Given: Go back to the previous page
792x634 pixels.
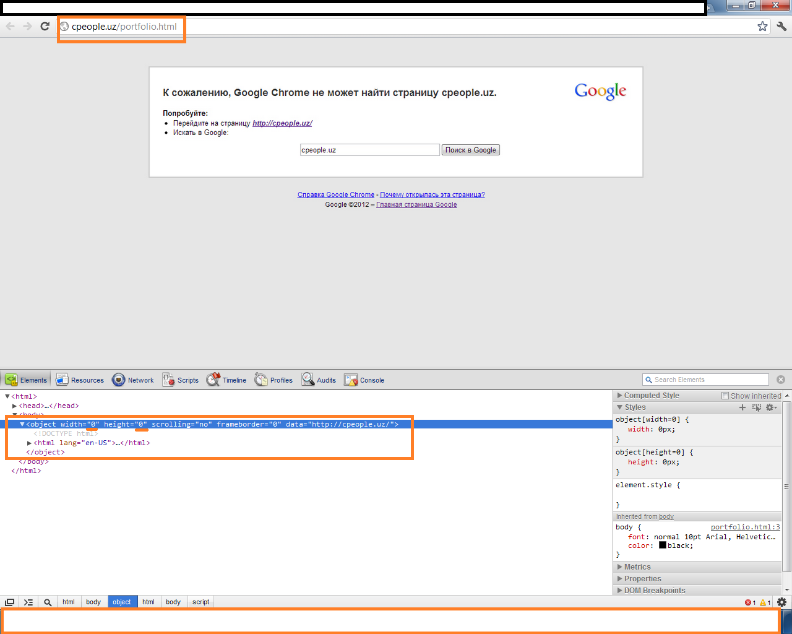Looking at the screenshot, I should point(10,26).
